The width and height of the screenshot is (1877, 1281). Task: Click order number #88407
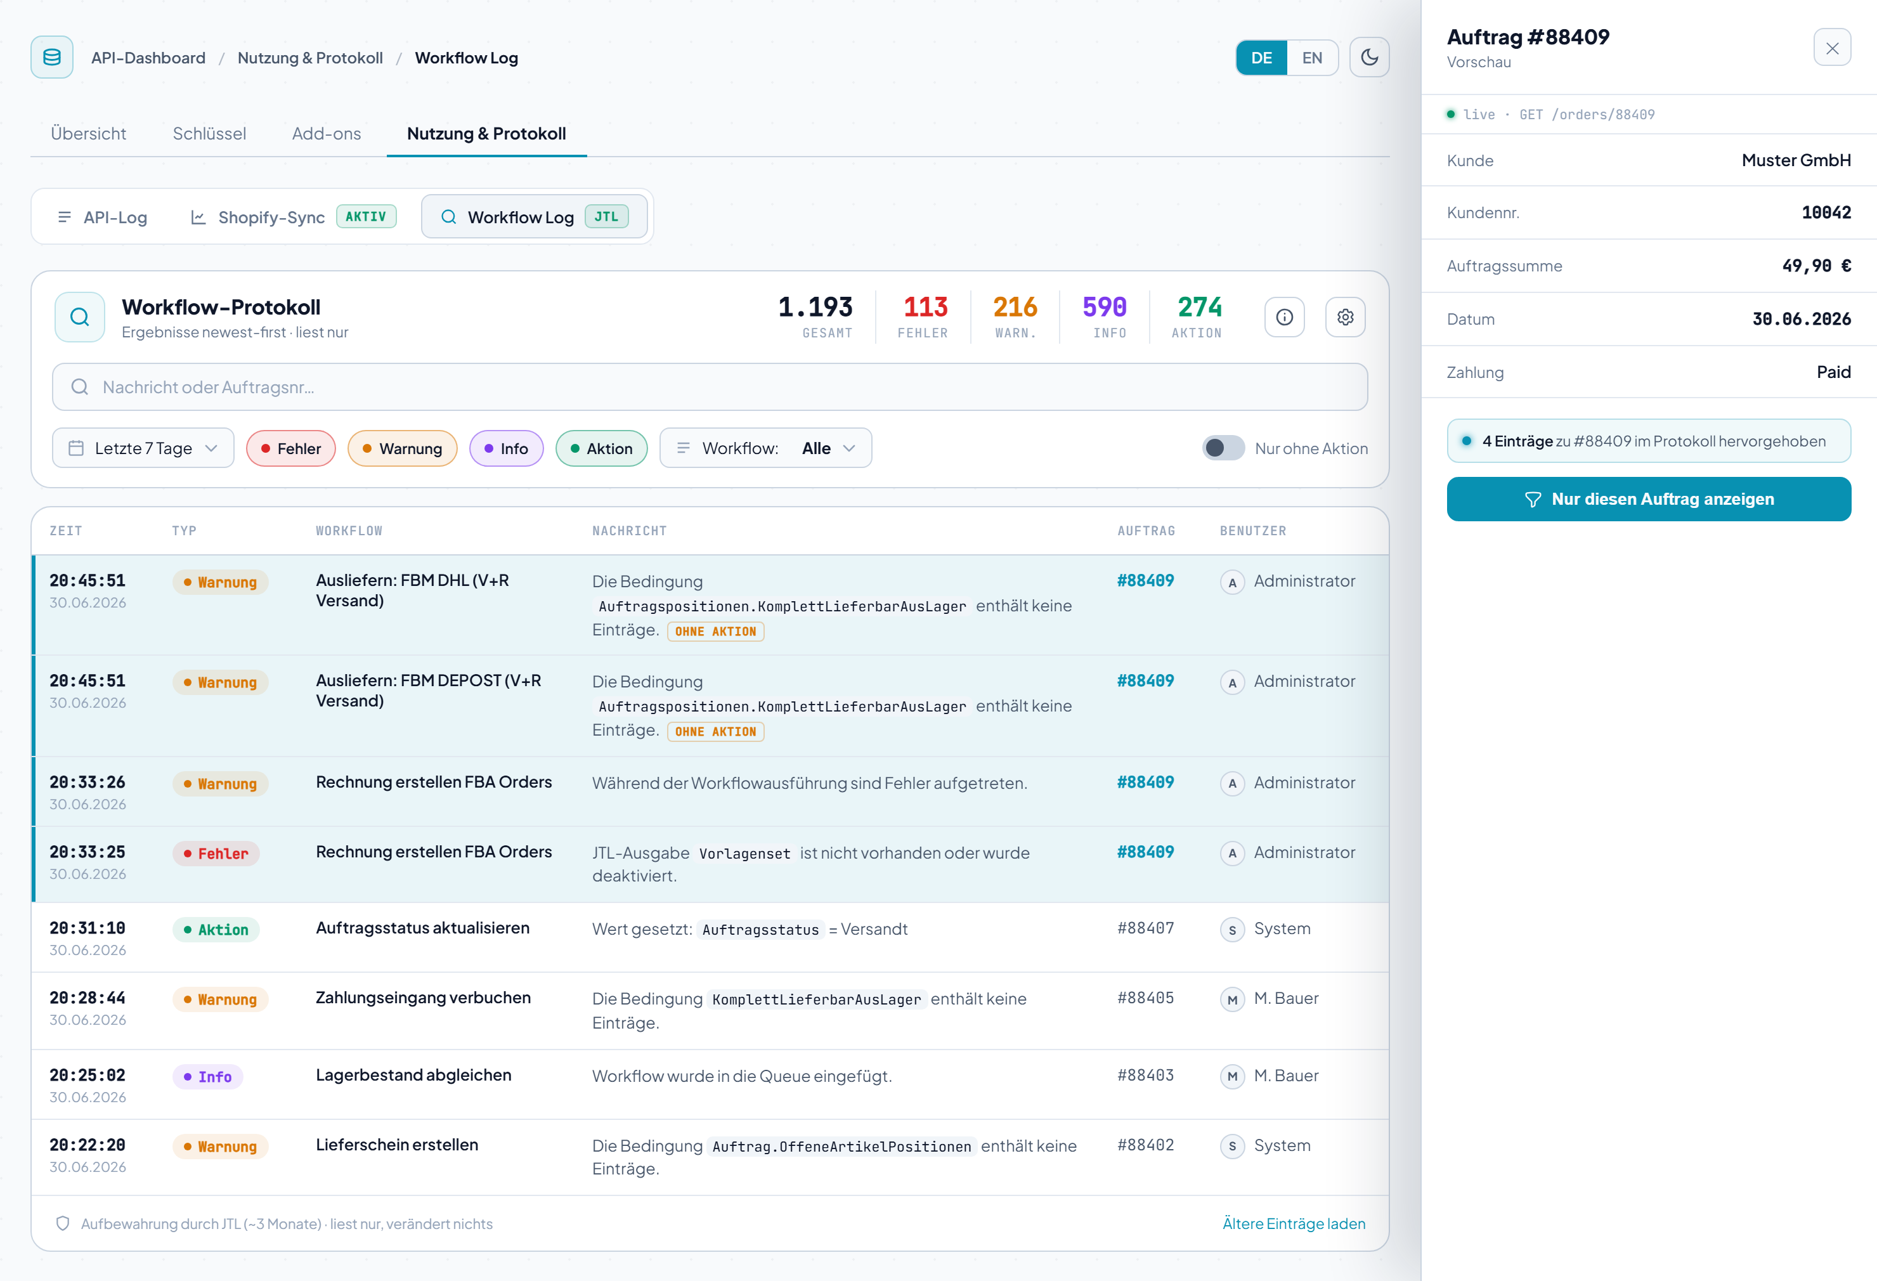(x=1145, y=928)
